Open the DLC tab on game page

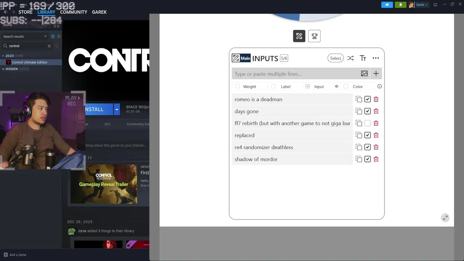point(108,124)
